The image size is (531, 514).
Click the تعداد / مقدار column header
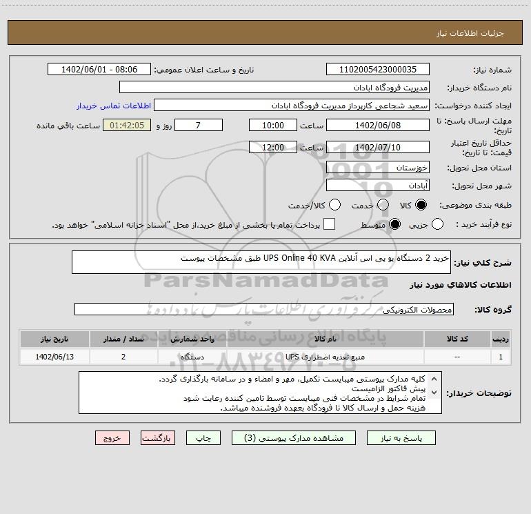tap(123, 339)
